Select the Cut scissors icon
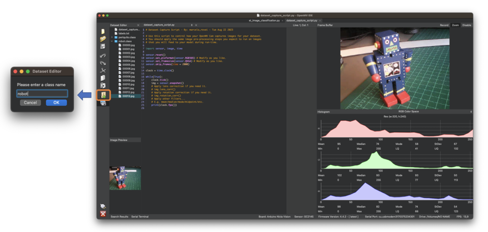This screenshot has width=488, height=232. (x=103, y=71)
